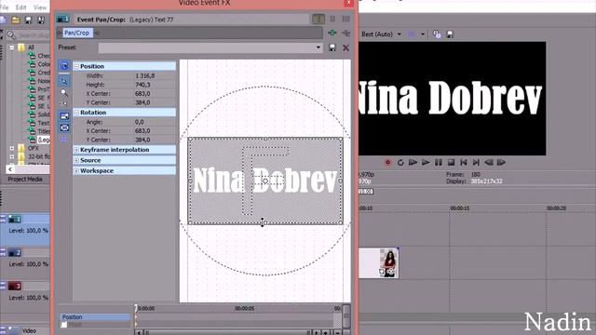Toggle the Enable Snapping icon below Size About Center

click(x=64, y=139)
